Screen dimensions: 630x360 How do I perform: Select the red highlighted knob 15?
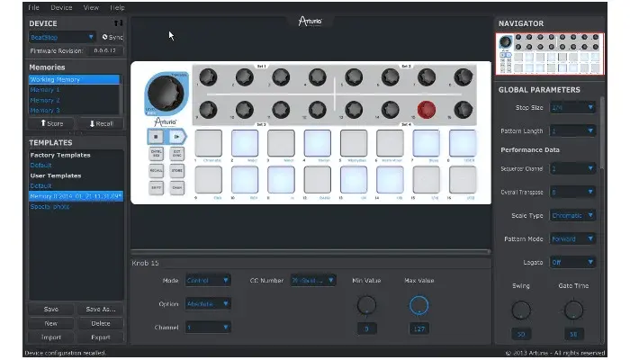click(x=427, y=110)
